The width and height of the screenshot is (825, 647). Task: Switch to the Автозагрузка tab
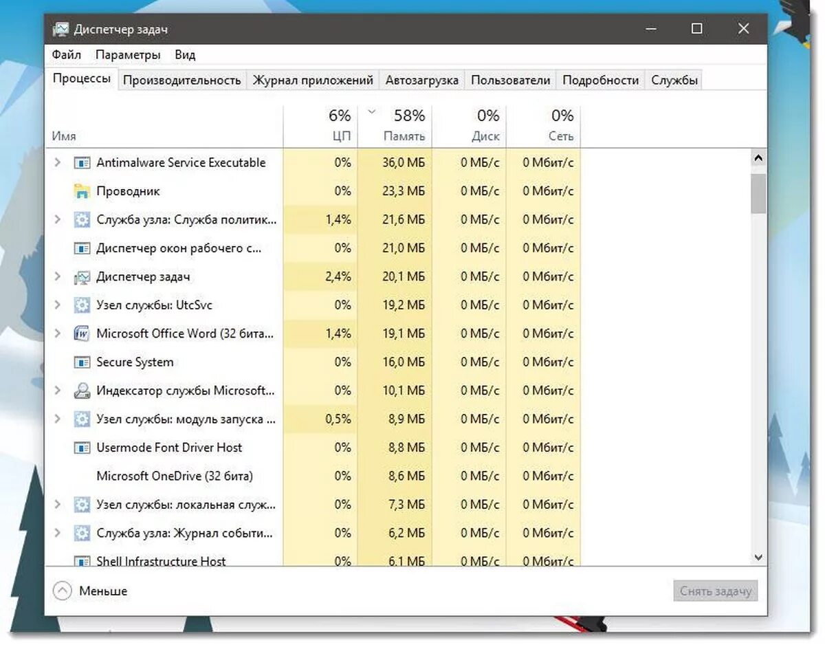point(422,80)
